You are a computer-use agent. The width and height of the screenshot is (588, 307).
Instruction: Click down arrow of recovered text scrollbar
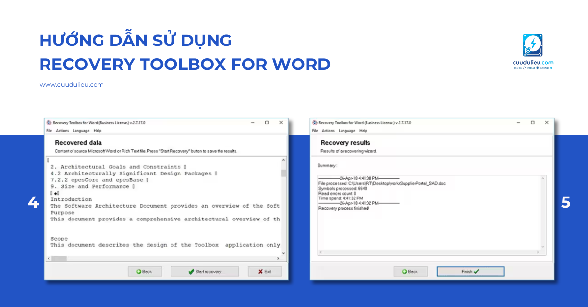coord(283,252)
